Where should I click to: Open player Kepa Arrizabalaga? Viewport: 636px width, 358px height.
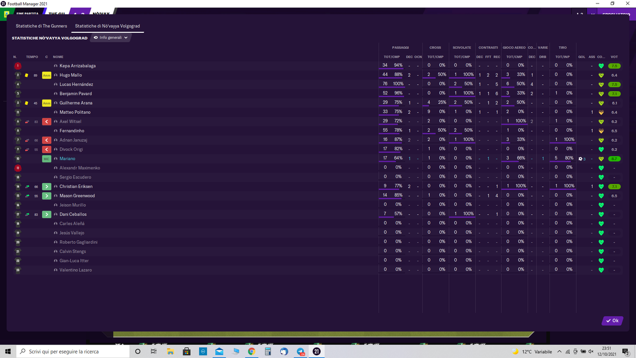coord(78,66)
